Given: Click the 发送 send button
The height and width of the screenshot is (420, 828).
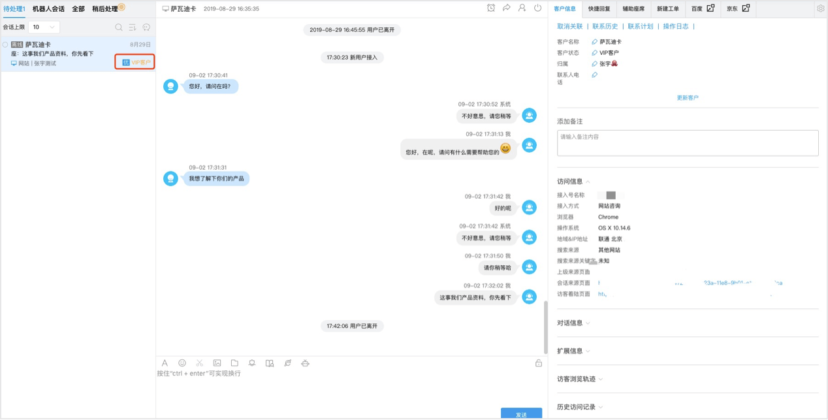Looking at the screenshot, I should point(521,413).
